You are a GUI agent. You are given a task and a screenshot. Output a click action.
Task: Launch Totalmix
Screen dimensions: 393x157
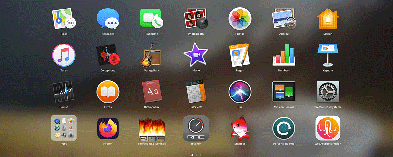coord(196,128)
